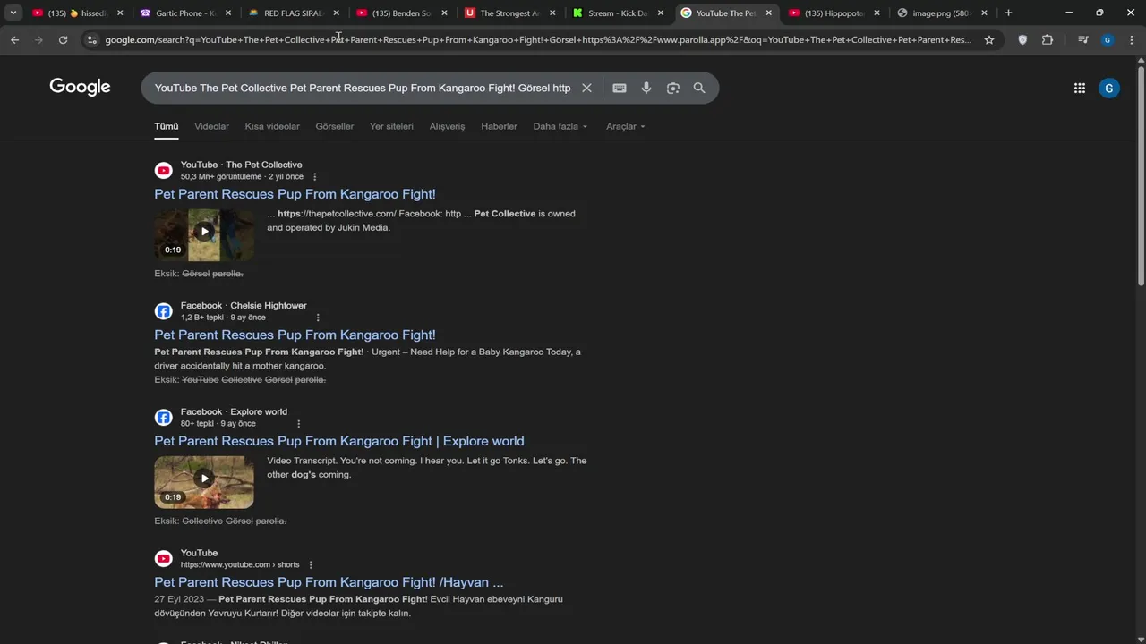Open the Google apps grid
This screenshot has width=1146, height=644.
1080,88
